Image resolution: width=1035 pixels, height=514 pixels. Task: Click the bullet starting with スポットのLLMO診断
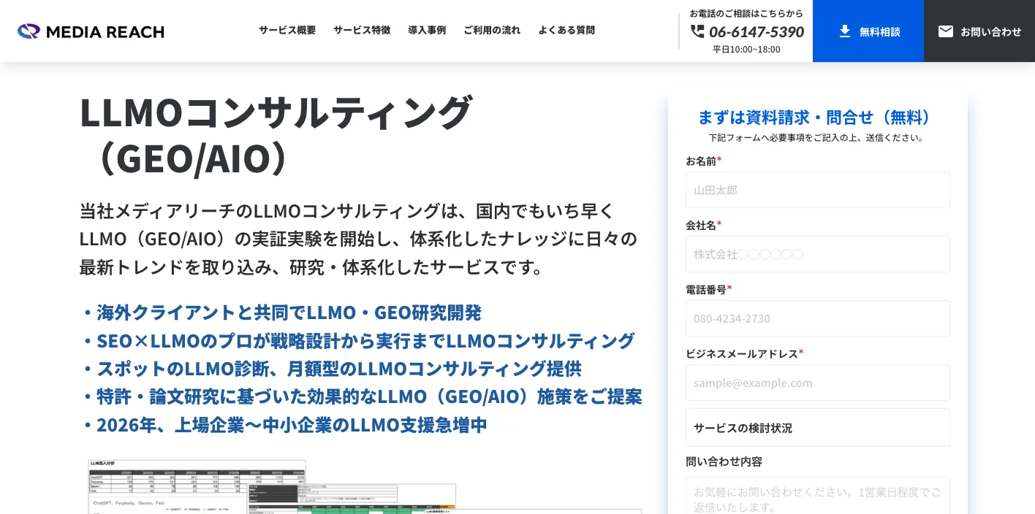point(331,369)
